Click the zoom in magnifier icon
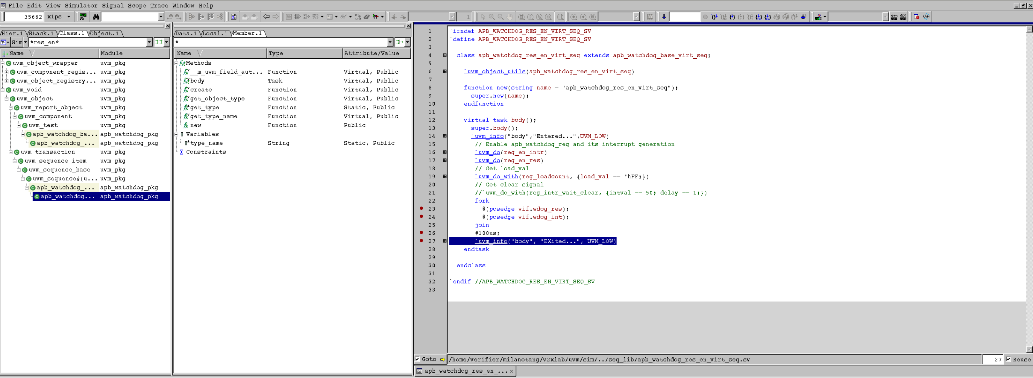Viewport: 1033px width, 378px height. pyautogui.click(x=492, y=17)
